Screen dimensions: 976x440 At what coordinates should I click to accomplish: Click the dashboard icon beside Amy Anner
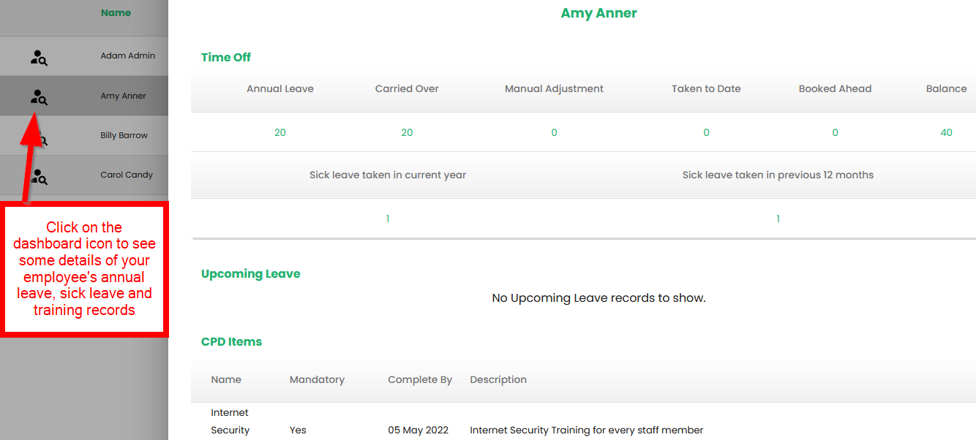(39, 96)
